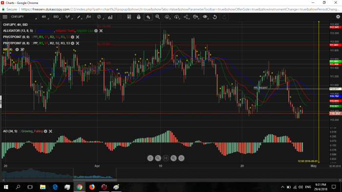
Task: Expand the CHF/JPY instrument dropdown
Action: [23, 17]
